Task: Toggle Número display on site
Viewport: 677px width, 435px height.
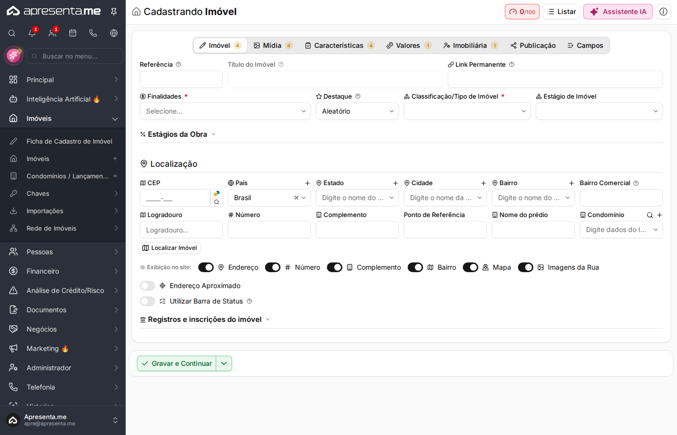Action: pyautogui.click(x=273, y=267)
